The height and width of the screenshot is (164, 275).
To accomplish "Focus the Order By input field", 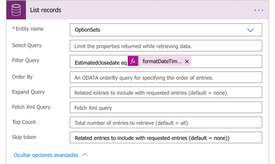I will [x=166, y=77].
